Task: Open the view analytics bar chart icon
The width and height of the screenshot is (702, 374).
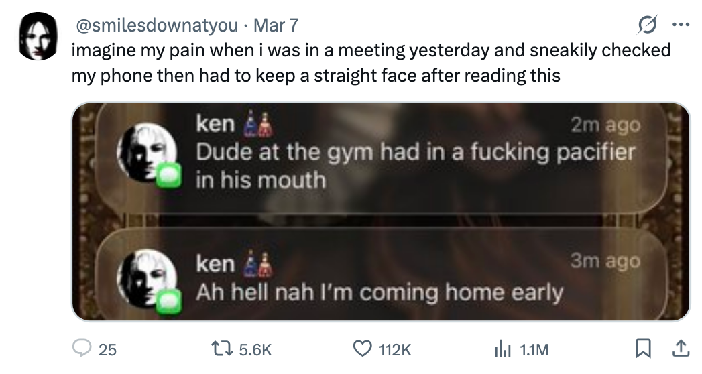Action: pos(502,349)
